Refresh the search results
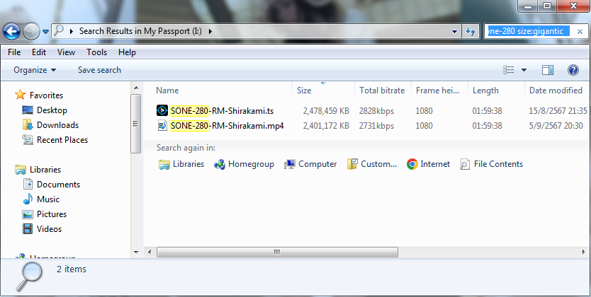Screen dimensions: 591x297 point(470,32)
